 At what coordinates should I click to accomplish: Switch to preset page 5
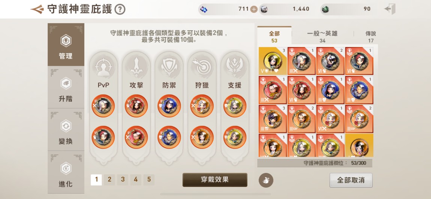pos(149,180)
